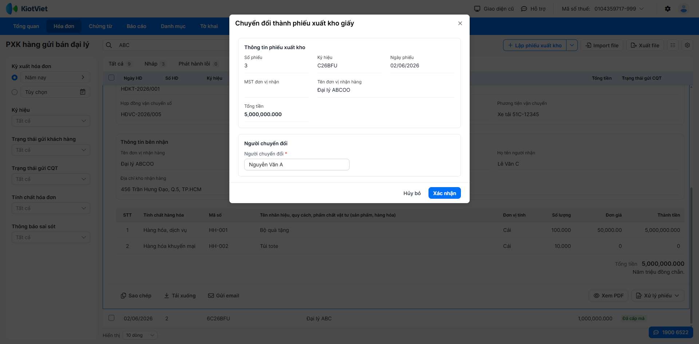Click Tải xuống download icon
Screen dimensions: 699x344
166,296
